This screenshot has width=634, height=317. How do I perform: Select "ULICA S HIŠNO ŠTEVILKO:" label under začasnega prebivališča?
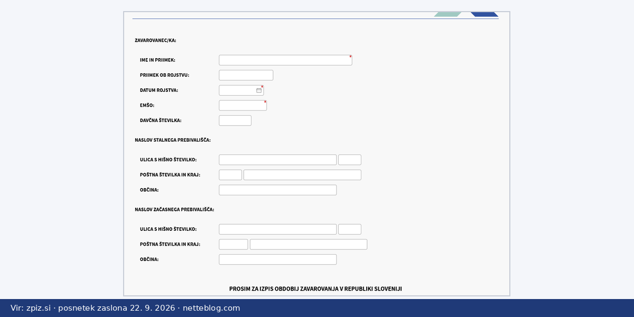pos(169,229)
